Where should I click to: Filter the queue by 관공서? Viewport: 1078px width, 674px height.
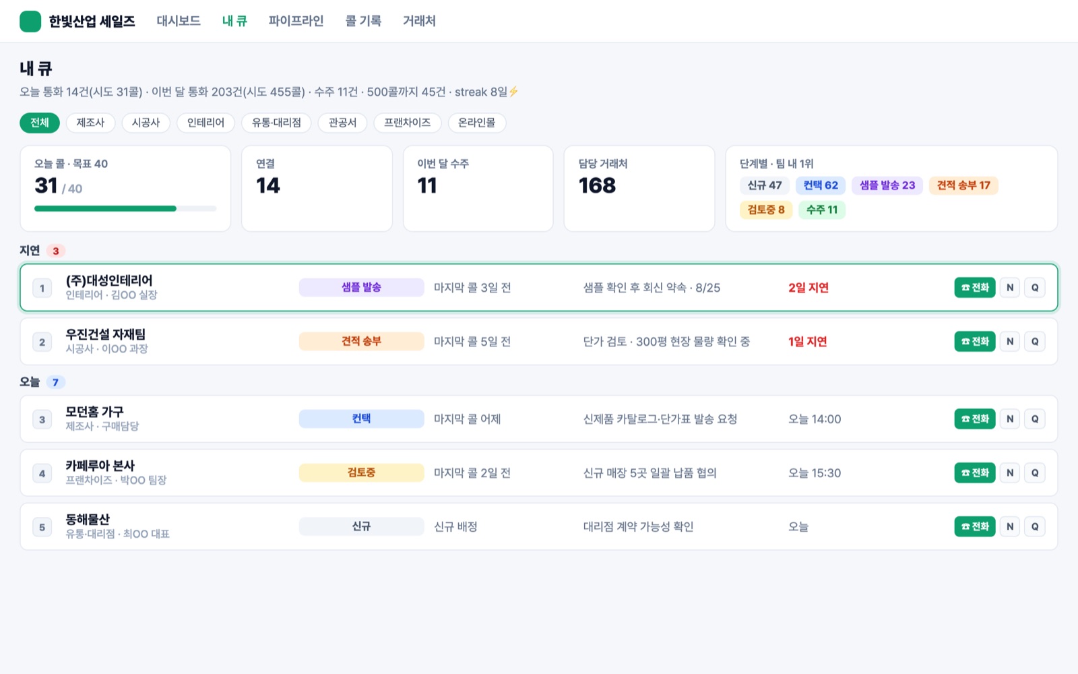click(342, 123)
